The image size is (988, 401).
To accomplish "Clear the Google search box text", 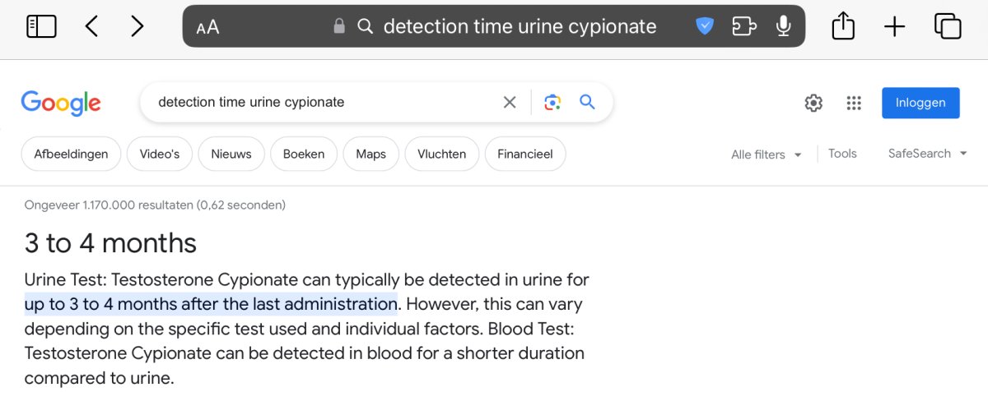I will click(x=510, y=103).
